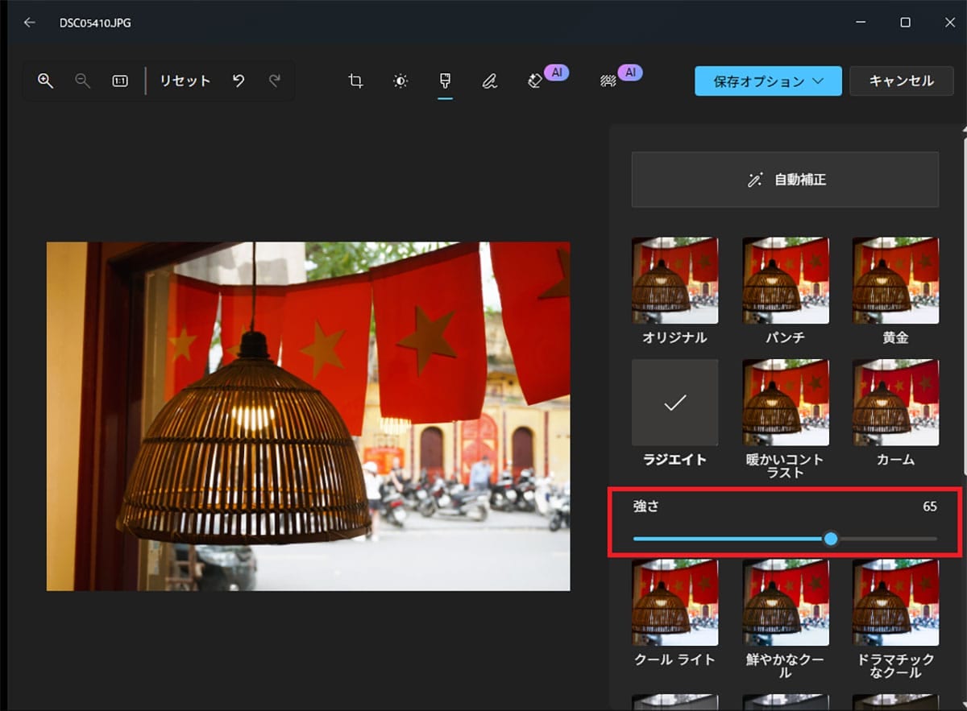Screen dimensions: 967x711
Task: Open the 保存オプション dropdown
Action: 767,81
